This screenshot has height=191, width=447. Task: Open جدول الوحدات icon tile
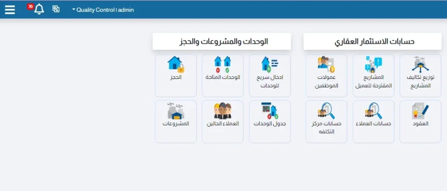coord(270,111)
